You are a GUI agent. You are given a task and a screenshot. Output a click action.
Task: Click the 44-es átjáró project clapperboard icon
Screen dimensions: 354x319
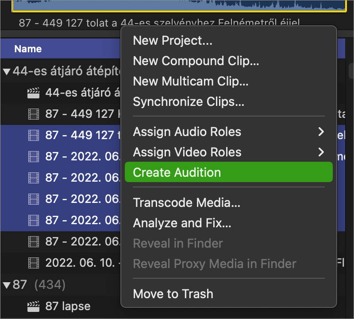(x=34, y=93)
